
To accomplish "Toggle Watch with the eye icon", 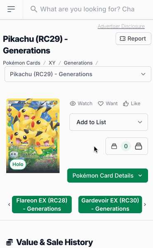I will (81, 104).
